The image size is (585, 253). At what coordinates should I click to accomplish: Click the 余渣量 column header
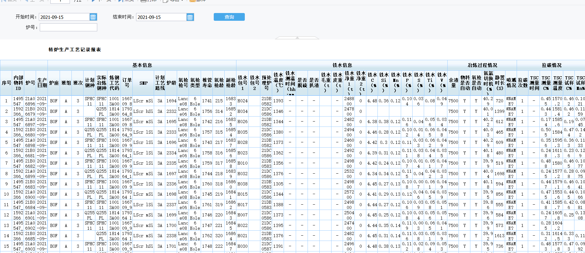click(453, 83)
